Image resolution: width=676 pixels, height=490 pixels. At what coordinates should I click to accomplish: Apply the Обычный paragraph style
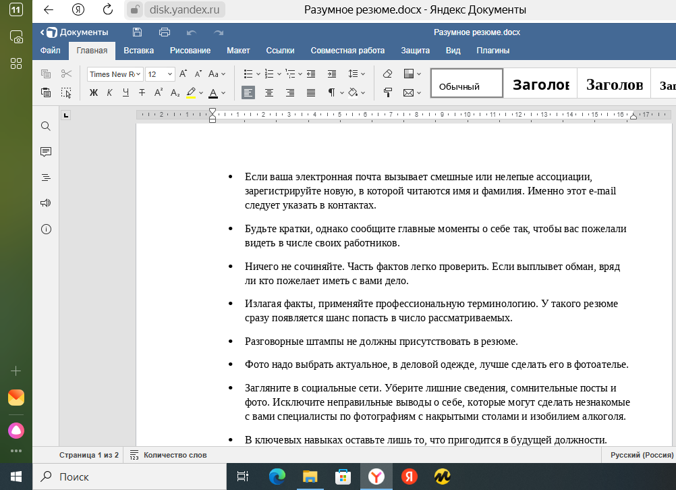tap(467, 83)
